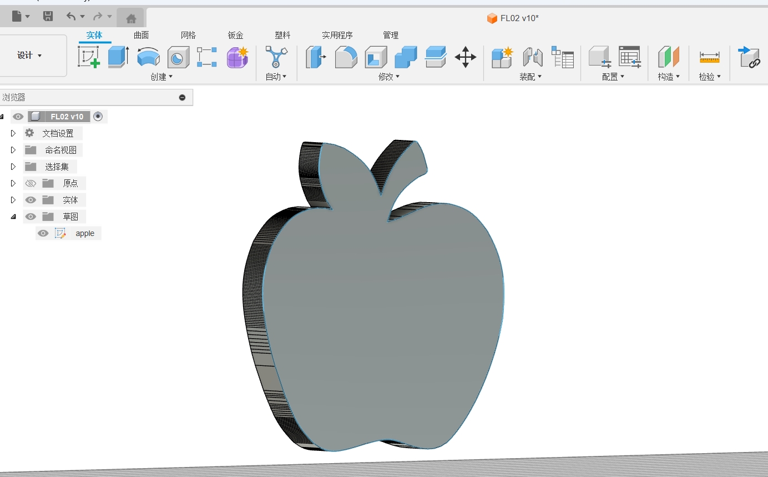Screen dimensions: 768x477
Task: Expand the 原点 node
Action: [13, 183]
